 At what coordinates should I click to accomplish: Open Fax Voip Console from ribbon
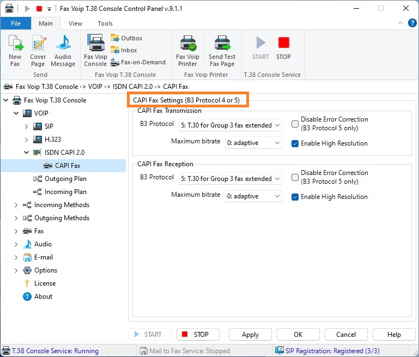point(95,51)
